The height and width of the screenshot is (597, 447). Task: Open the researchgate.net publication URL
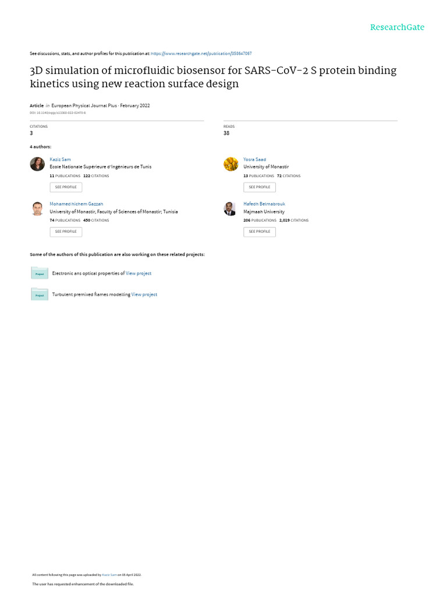[201, 53]
